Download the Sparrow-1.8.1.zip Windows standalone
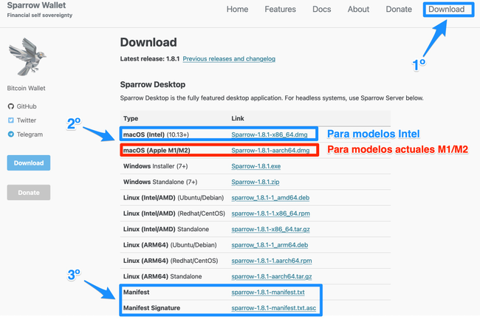The image size is (480, 325). click(254, 182)
